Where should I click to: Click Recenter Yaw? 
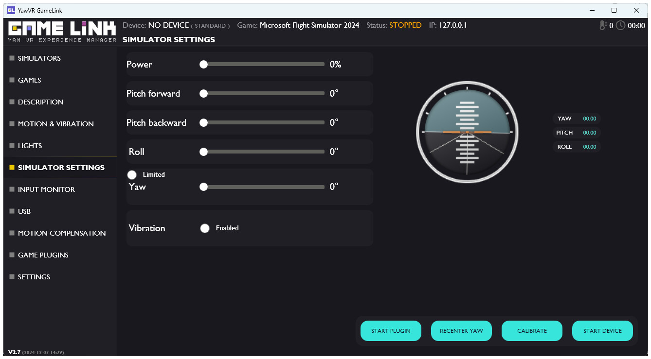tap(461, 331)
